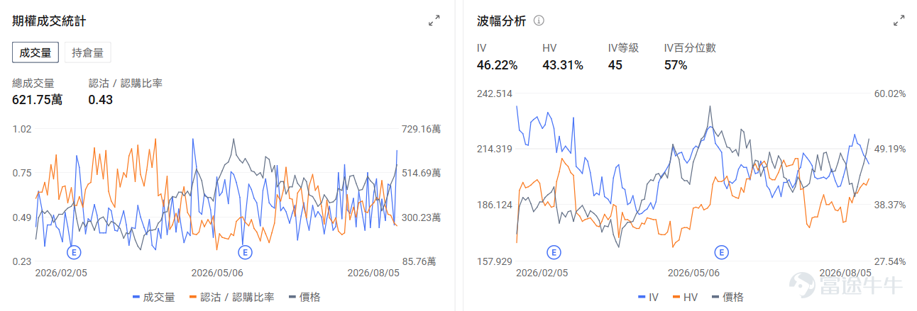Viewport: 917px width, 311px height.
Task: Toggle the IV legend series
Action: tap(648, 297)
